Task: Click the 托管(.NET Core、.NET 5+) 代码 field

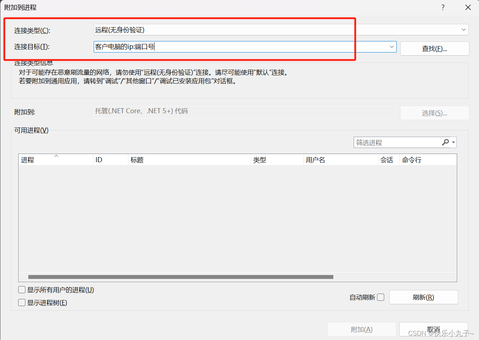Action: click(245, 112)
